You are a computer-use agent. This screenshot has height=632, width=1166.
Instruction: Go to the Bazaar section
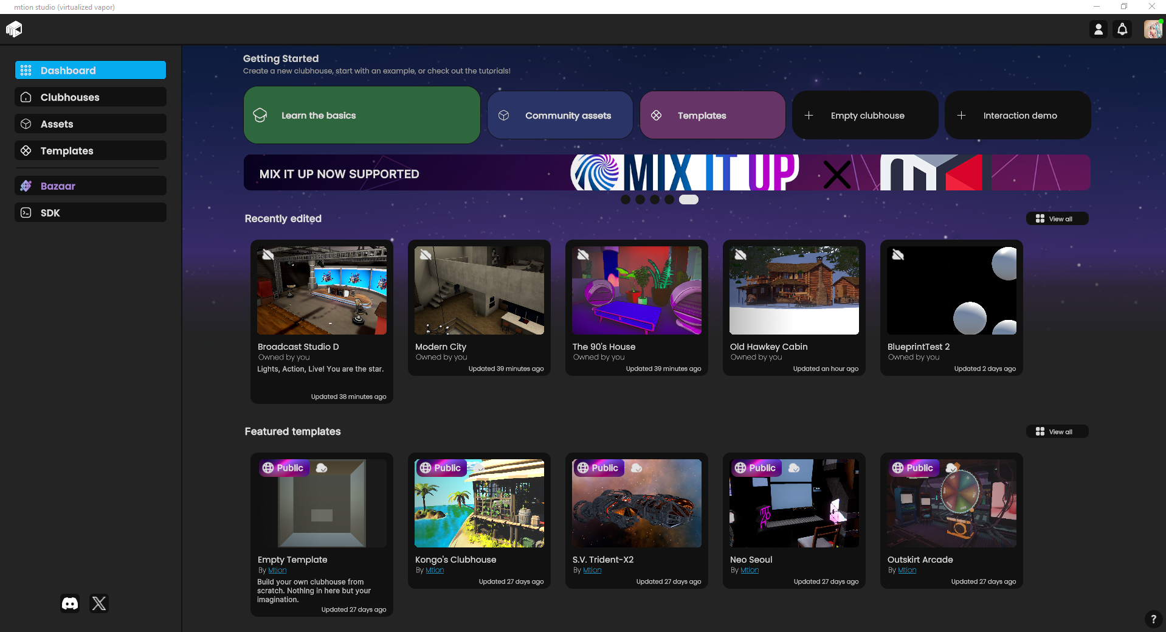pos(91,186)
